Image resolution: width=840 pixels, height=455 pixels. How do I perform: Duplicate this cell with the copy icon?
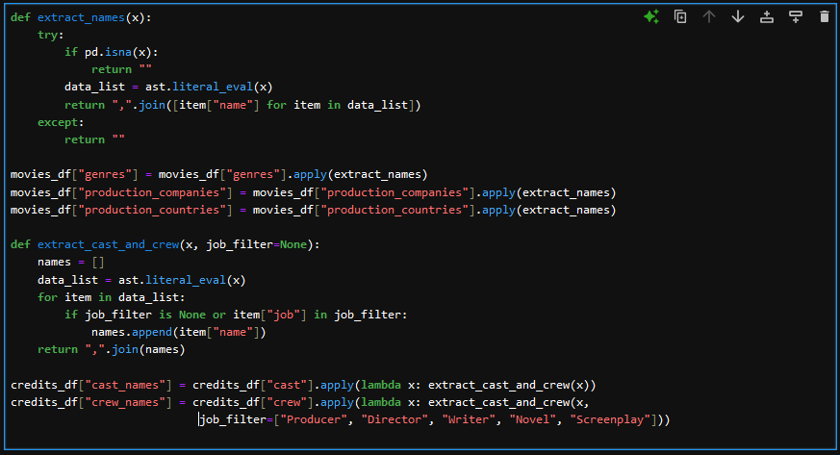[680, 16]
